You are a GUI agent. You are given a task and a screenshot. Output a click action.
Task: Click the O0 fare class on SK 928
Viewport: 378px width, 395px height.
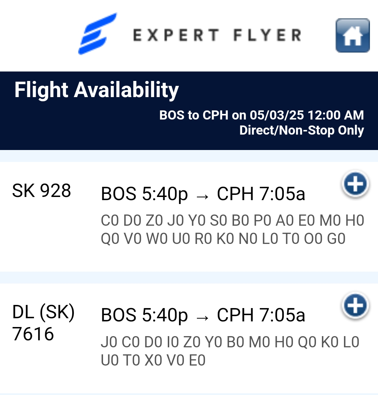click(x=313, y=239)
